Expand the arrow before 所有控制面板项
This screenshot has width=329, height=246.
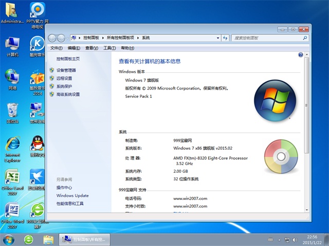103,38
